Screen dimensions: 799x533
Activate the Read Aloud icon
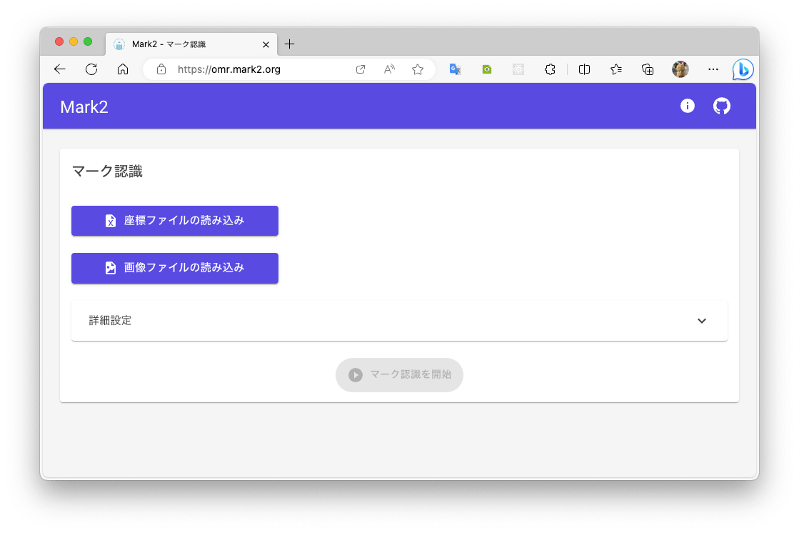coord(389,69)
